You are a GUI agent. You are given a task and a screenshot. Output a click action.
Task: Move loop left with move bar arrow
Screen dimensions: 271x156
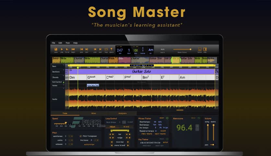click(x=112, y=142)
